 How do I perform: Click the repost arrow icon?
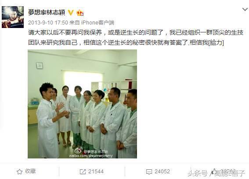click(83, 172)
